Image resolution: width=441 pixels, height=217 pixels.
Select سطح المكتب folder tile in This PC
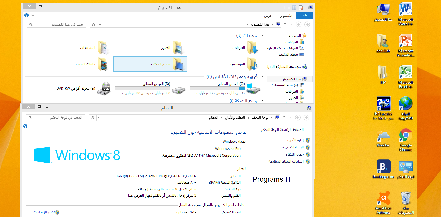coord(150,64)
